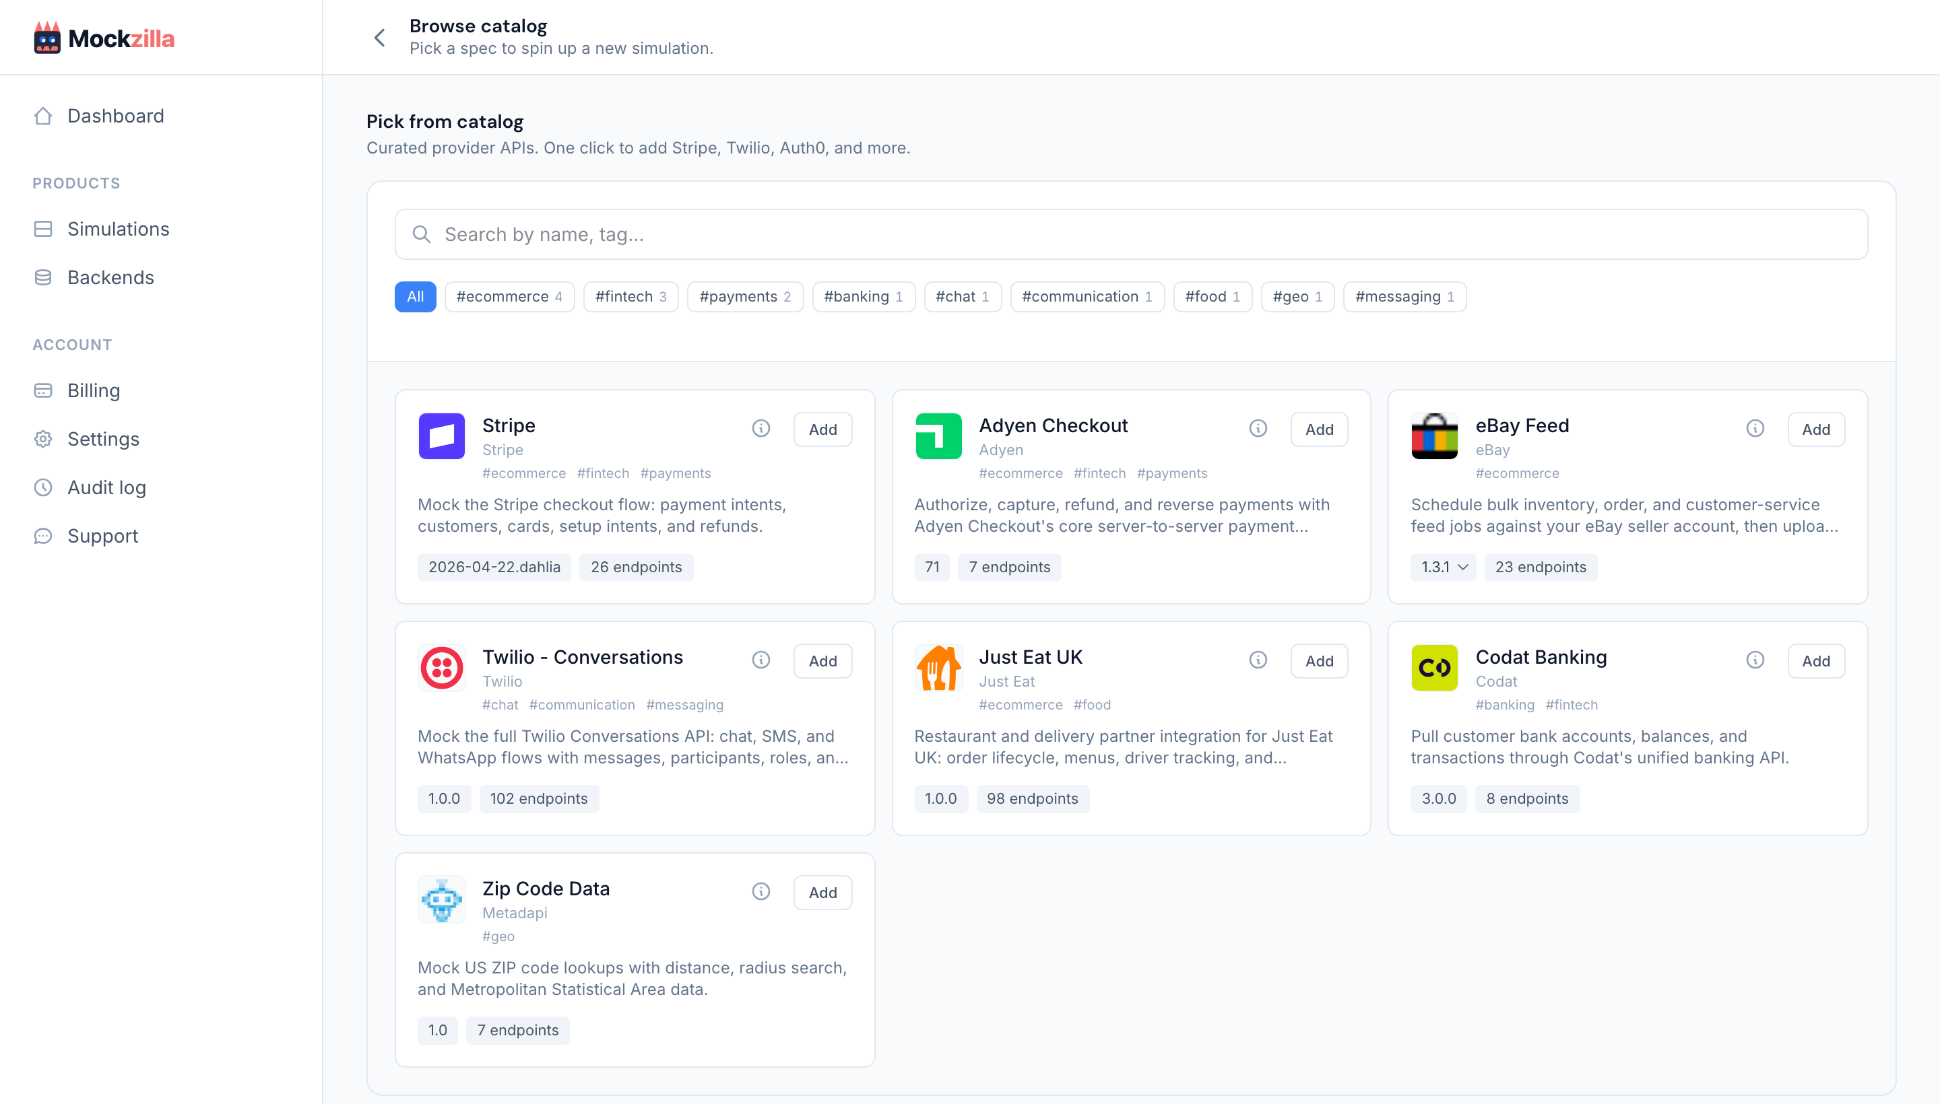
Task: Show info for Adyen Checkout
Action: (x=1258, y=428)
